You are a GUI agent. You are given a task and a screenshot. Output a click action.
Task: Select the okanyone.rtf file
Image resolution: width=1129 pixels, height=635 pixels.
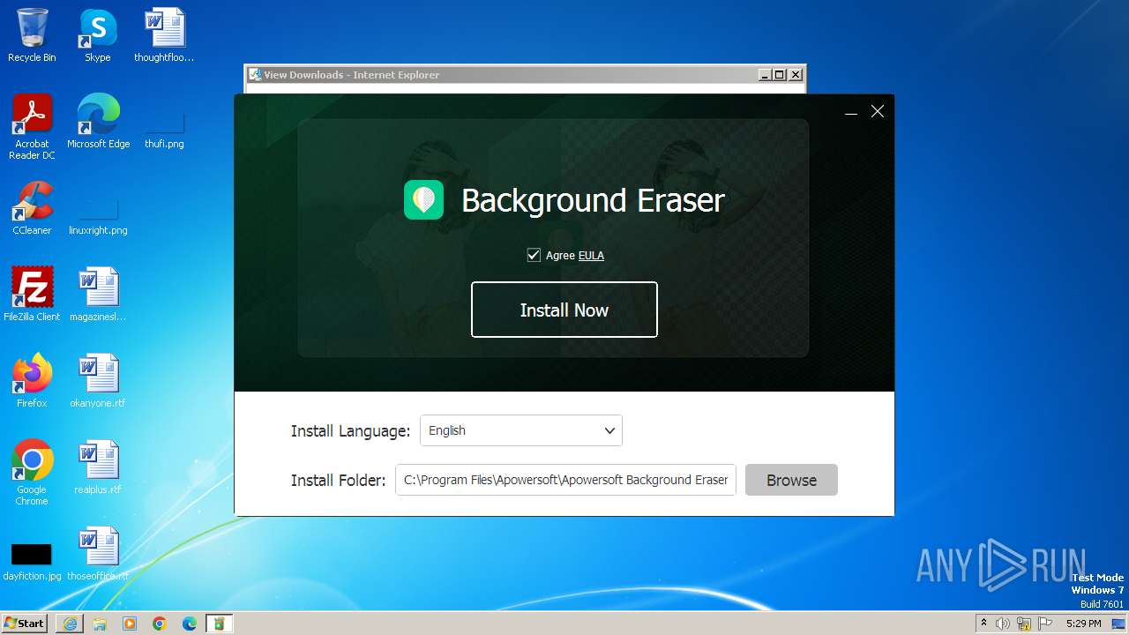(98, 381)
